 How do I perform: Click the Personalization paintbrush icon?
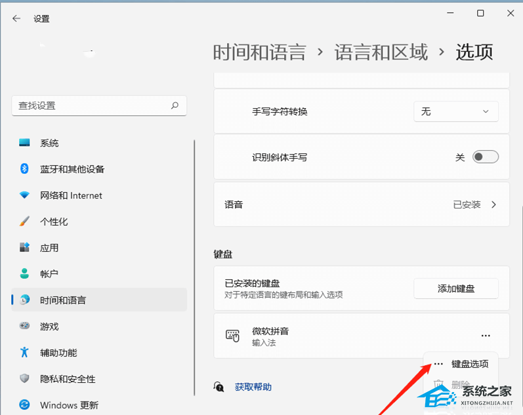pyautogui.click(x=25, y=222)
